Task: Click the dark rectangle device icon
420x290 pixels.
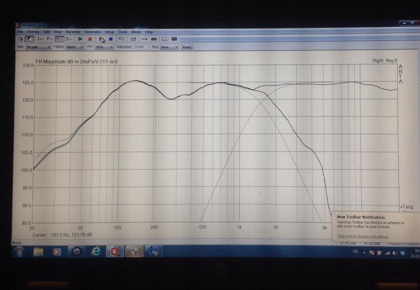Action: coord(154,39)
